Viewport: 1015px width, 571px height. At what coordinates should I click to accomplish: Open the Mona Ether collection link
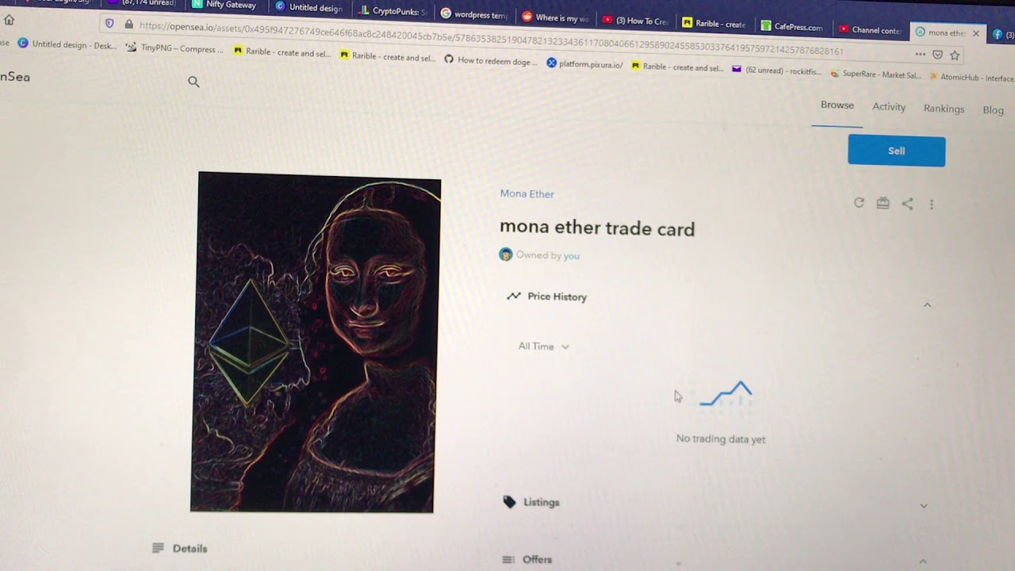pyautogui.click(x=527, y=194)
